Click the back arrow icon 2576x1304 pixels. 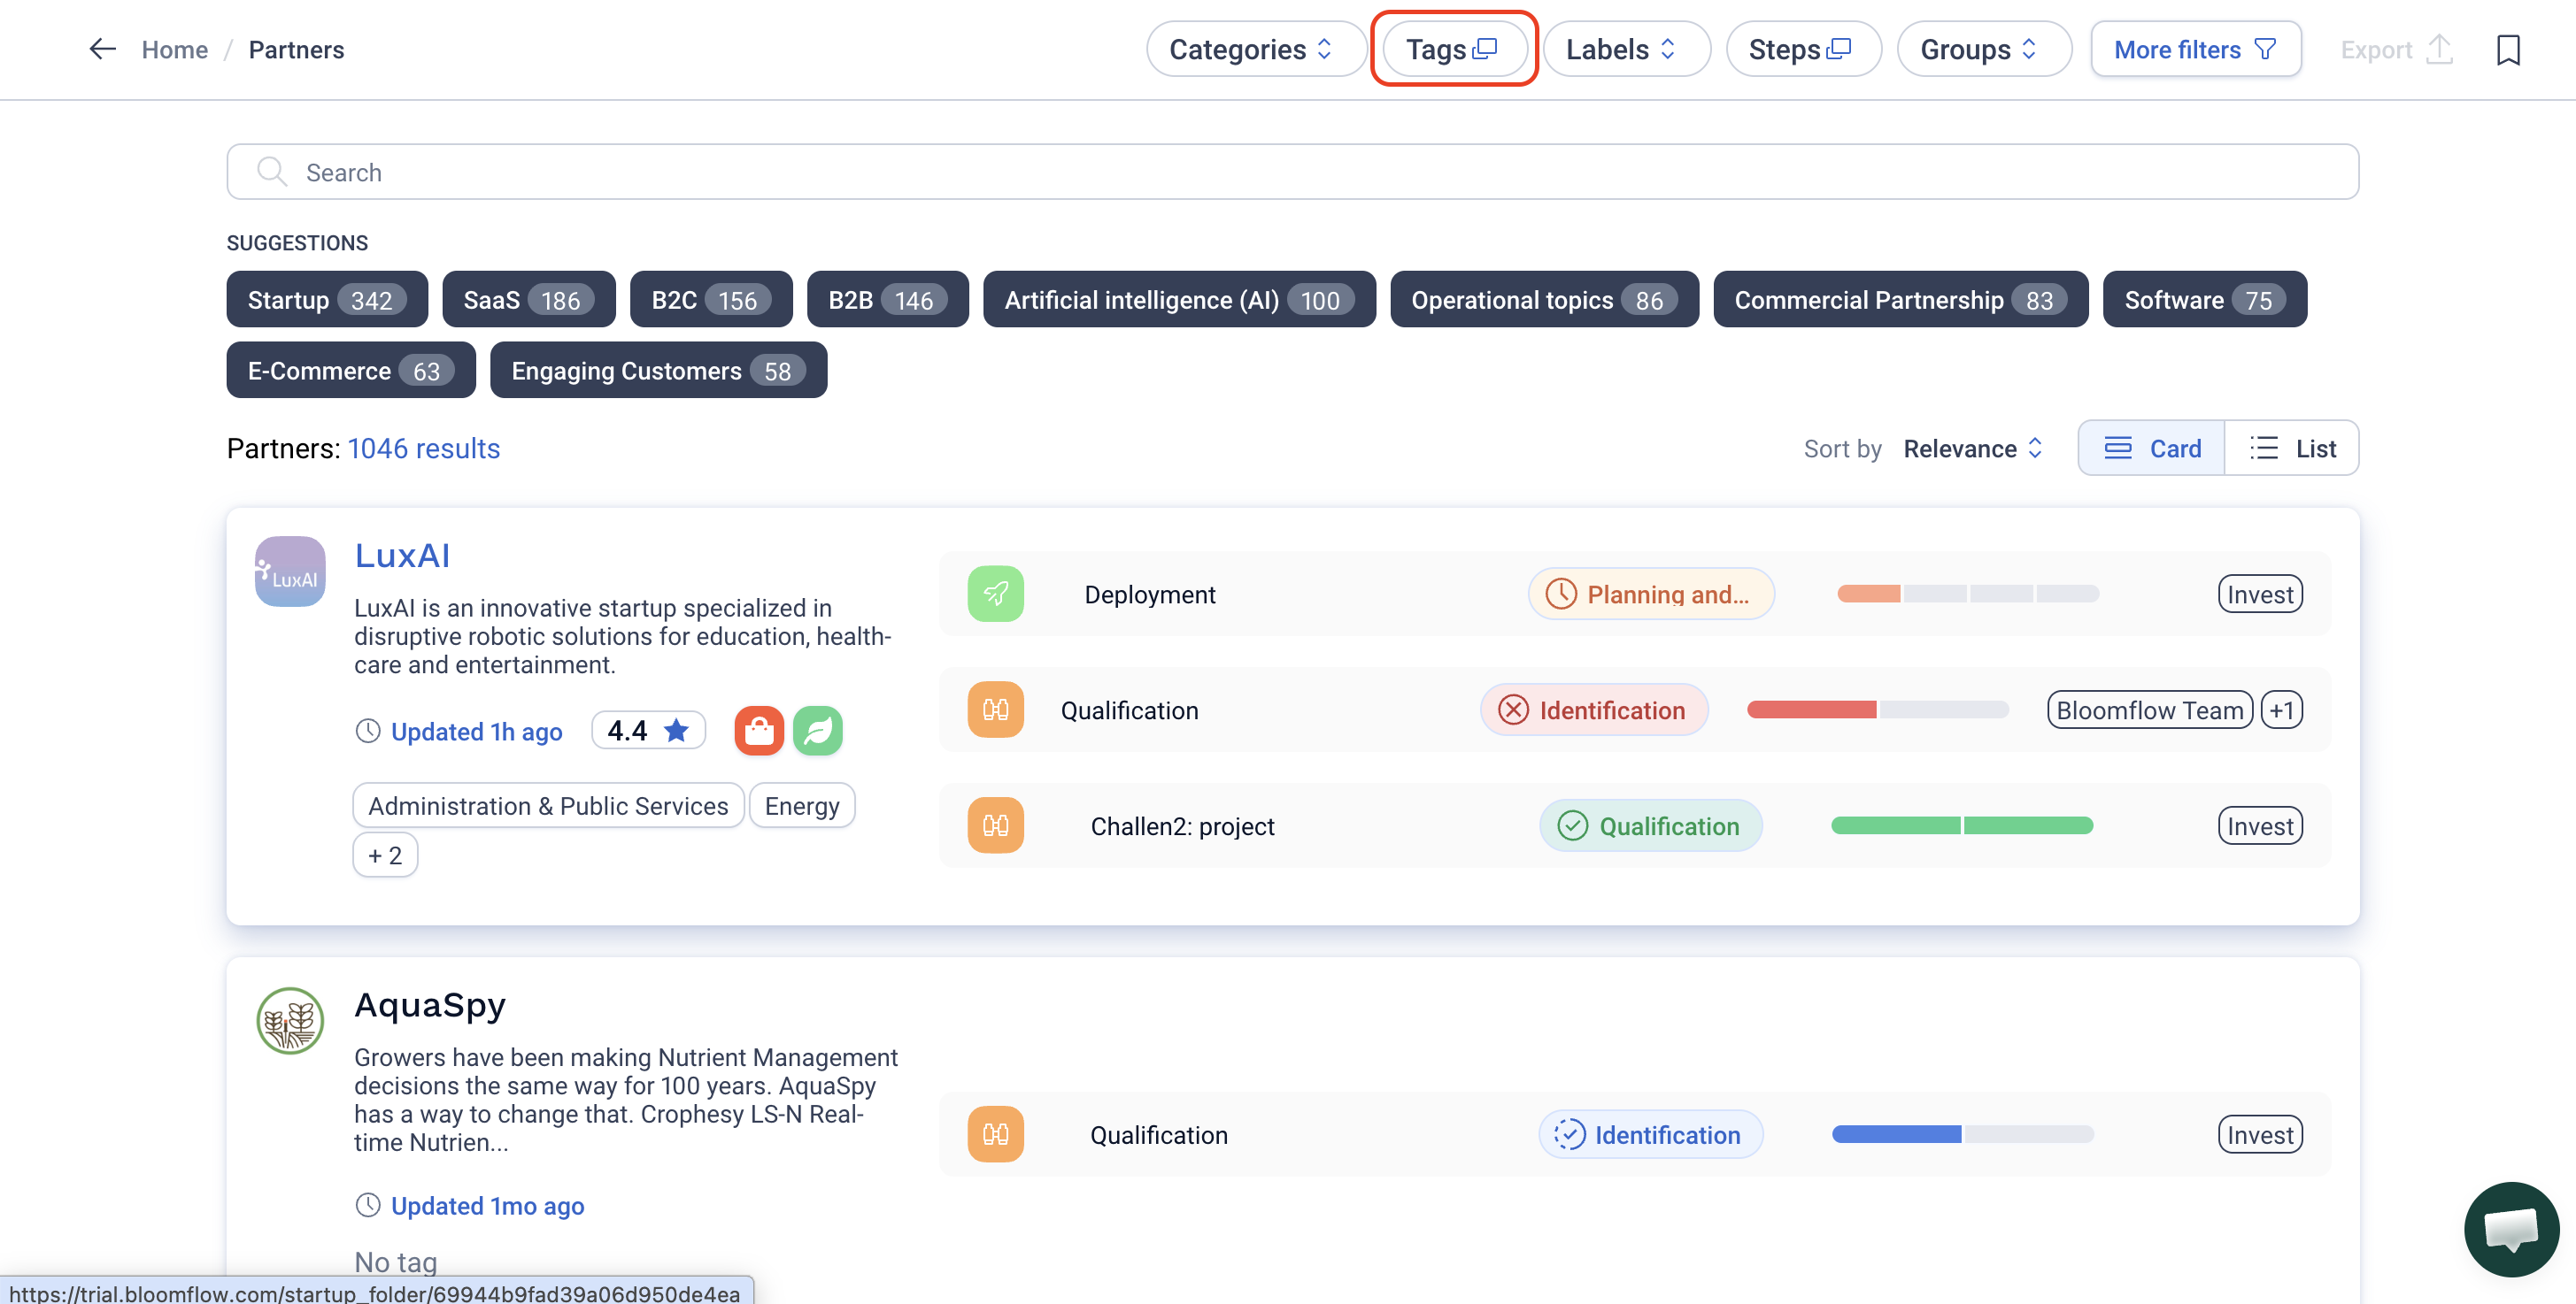tap(102, 49)
